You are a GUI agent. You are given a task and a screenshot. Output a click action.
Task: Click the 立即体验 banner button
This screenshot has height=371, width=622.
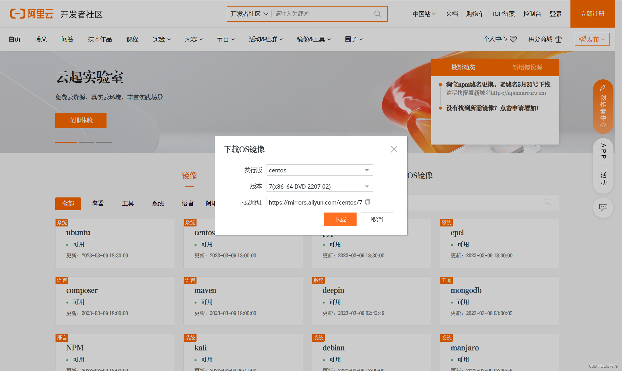click(x=81, y=121)
